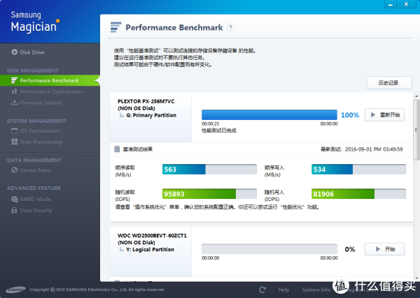Click the OS Optimization window icon

[15, 131]
